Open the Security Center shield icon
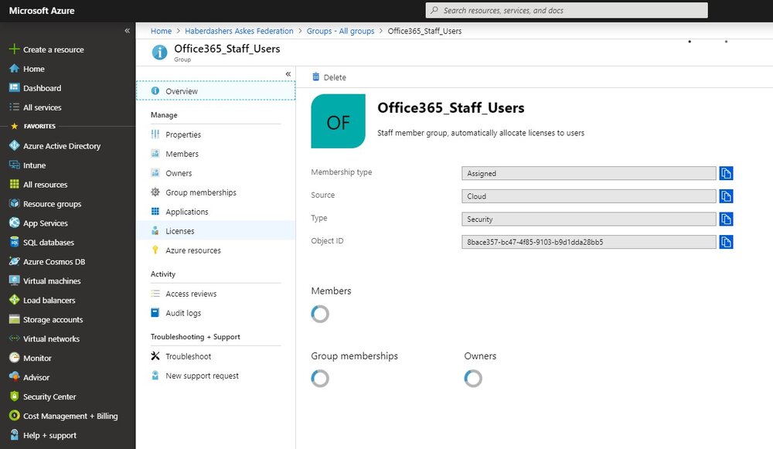This screenshot has height=449, width=773. pyautogui.click(x=14, y=396)
